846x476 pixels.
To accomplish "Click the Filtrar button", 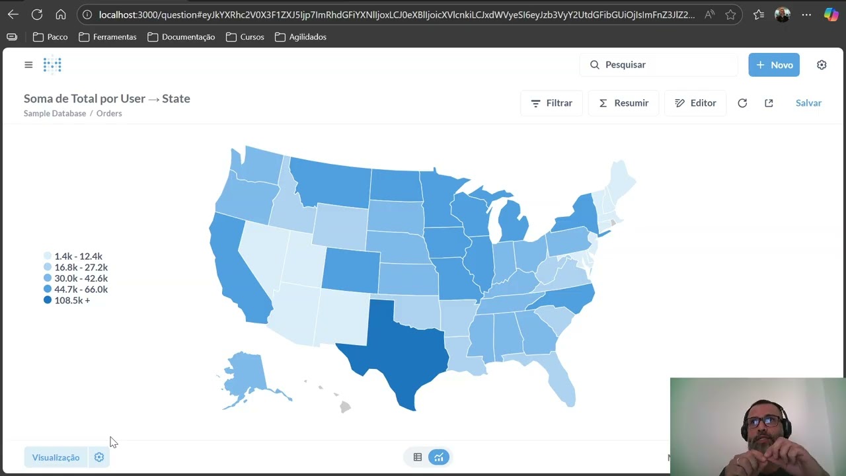I will click(551, 103).
